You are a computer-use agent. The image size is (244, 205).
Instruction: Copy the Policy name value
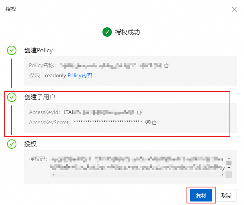coord(167,65)
